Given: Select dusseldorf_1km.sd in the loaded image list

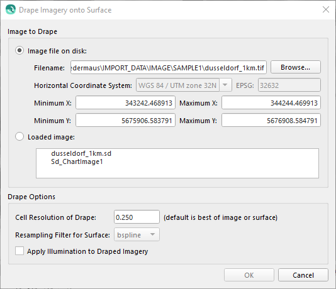Looking at the screenshot, I should pos(81,153).
